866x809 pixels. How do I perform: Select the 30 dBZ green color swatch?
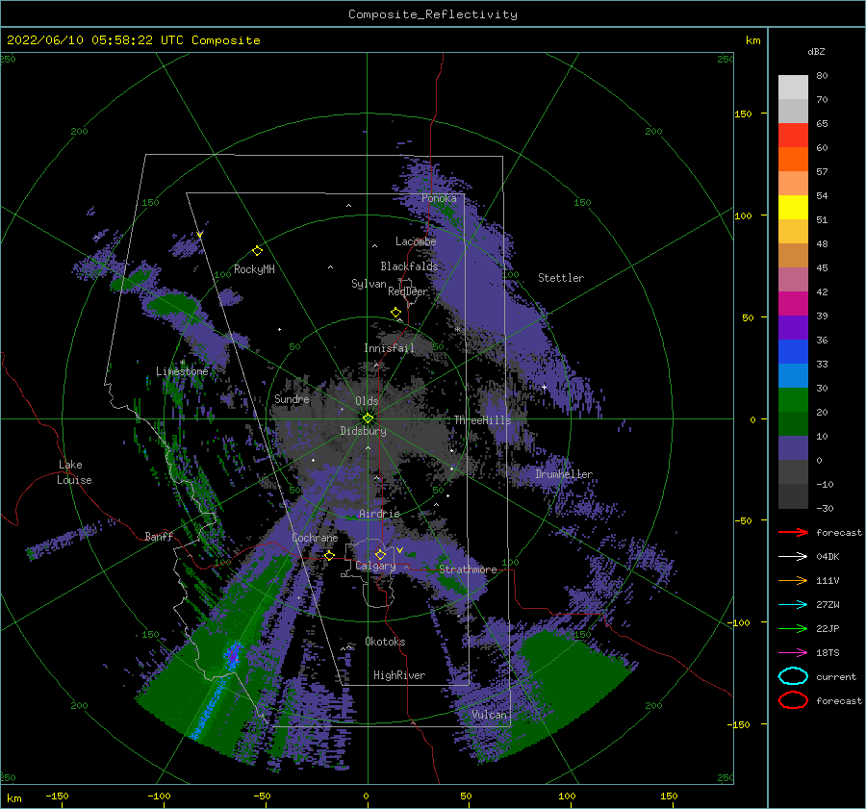793,400
